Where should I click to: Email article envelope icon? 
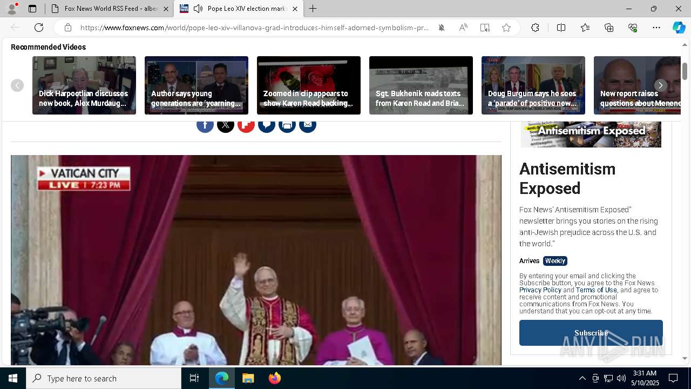tap(308, 125)
